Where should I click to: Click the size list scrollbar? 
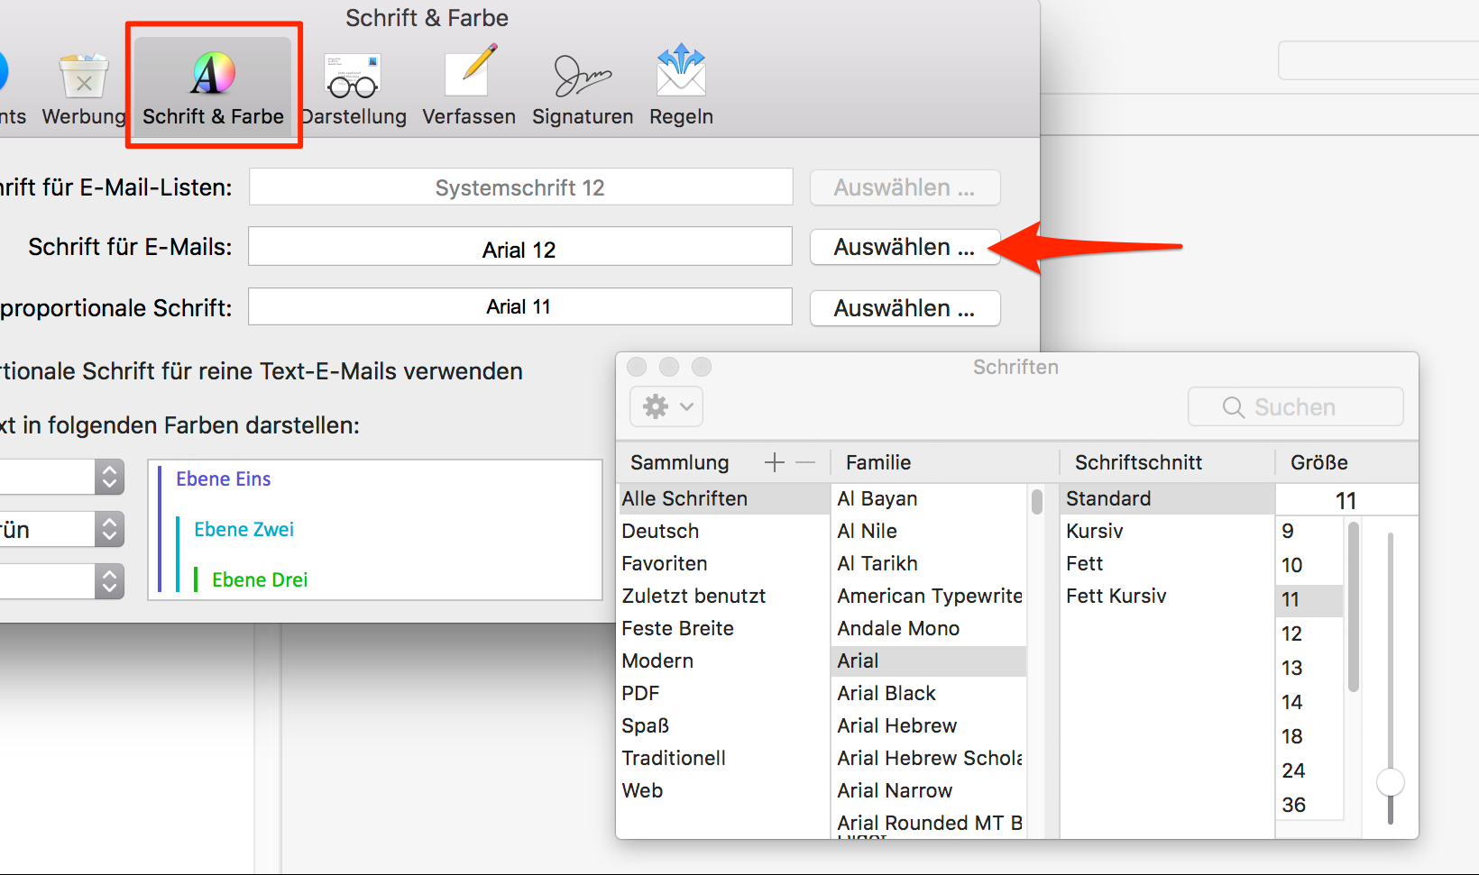pyautogui.click(x=1354, y=606)
